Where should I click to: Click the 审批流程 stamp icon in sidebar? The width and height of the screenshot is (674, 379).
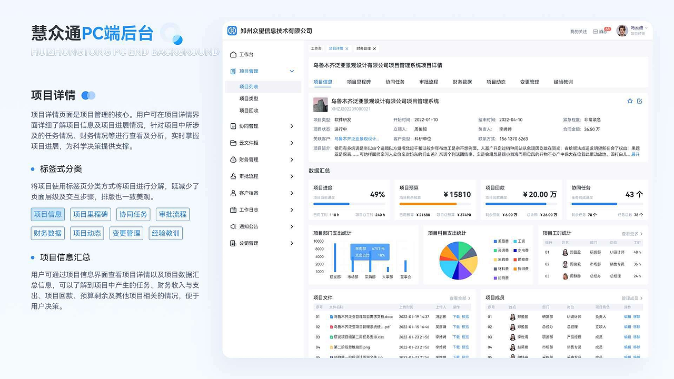tap(233, 176)
